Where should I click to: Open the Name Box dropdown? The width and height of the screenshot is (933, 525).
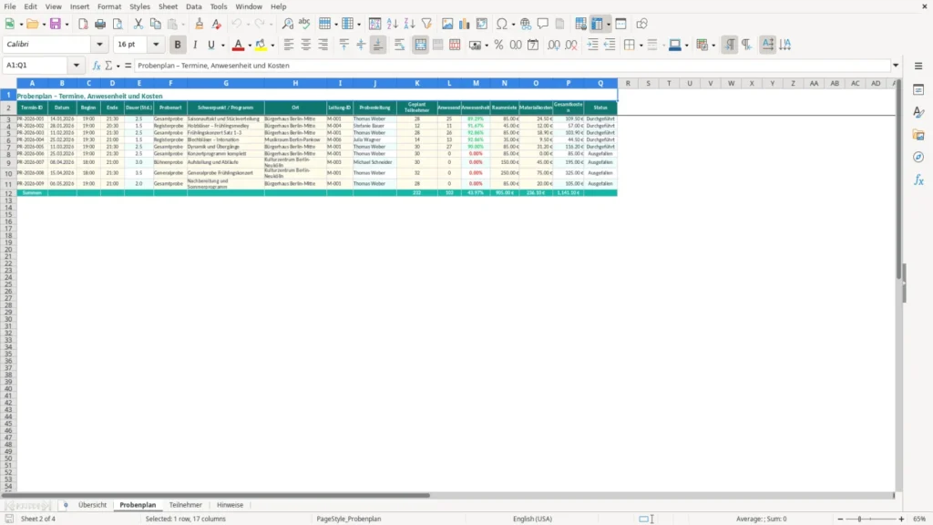coord(77,66)
